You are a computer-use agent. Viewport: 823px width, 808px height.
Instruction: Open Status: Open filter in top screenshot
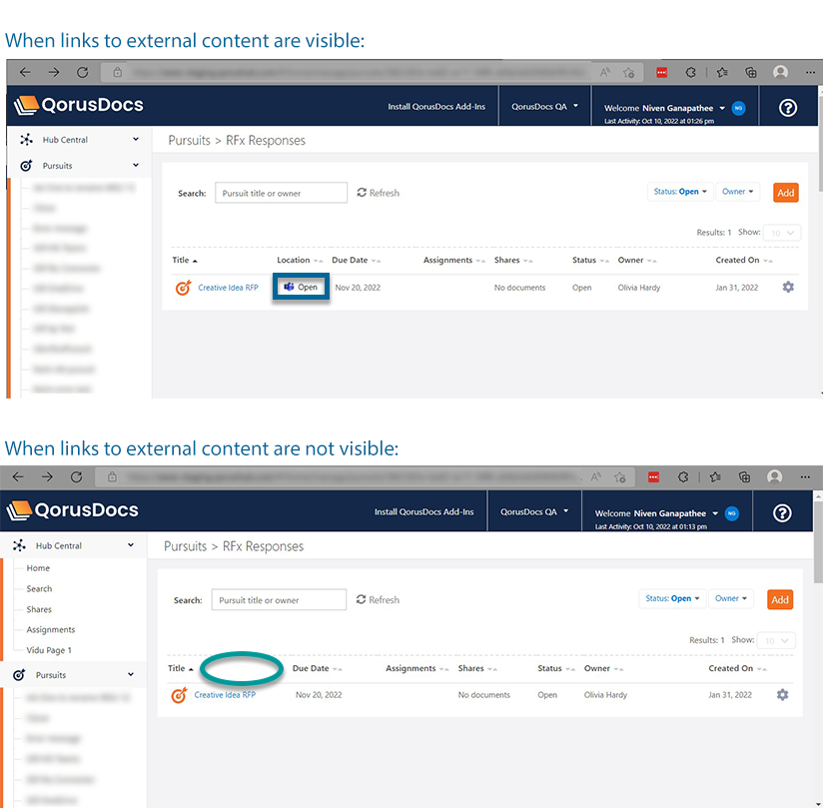[680, 192]
